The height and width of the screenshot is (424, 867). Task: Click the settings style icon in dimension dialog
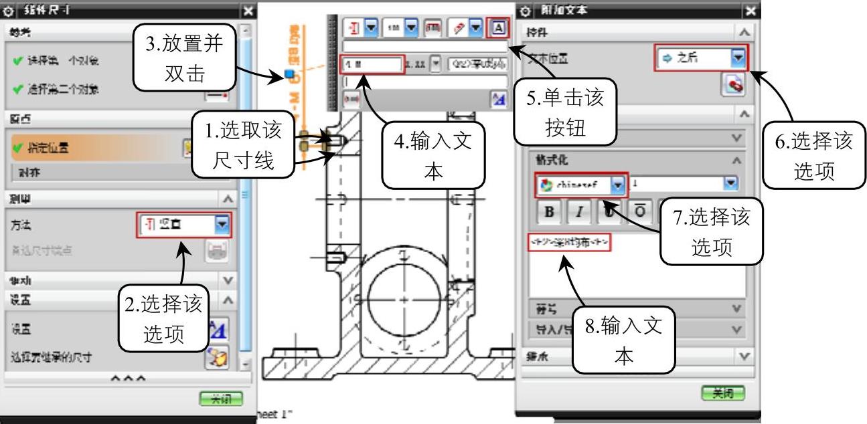(218, 329)
